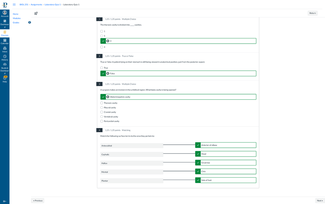
Task: Select the Pericardial cavity radio option
Action: click(x=102, y=121)
